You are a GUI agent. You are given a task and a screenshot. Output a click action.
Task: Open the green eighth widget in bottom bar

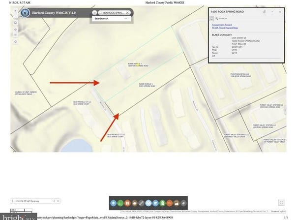click(163, 203)
